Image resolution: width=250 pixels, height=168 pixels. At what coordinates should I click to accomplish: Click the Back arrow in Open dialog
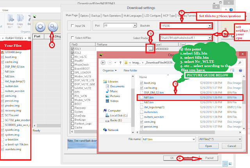tap(103, 63)
